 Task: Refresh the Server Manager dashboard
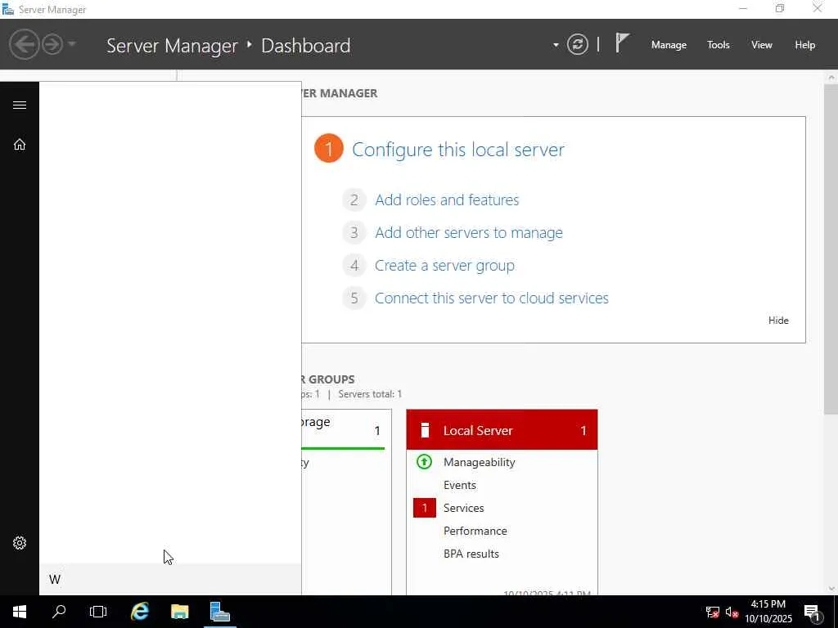577,44
